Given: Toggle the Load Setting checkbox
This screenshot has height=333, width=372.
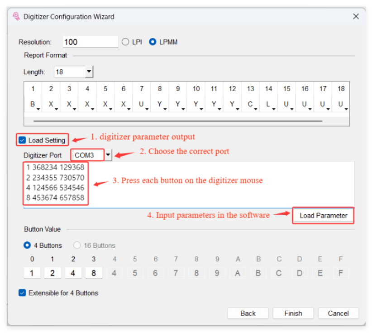Looking at the screenshot, I should (23, 140).
